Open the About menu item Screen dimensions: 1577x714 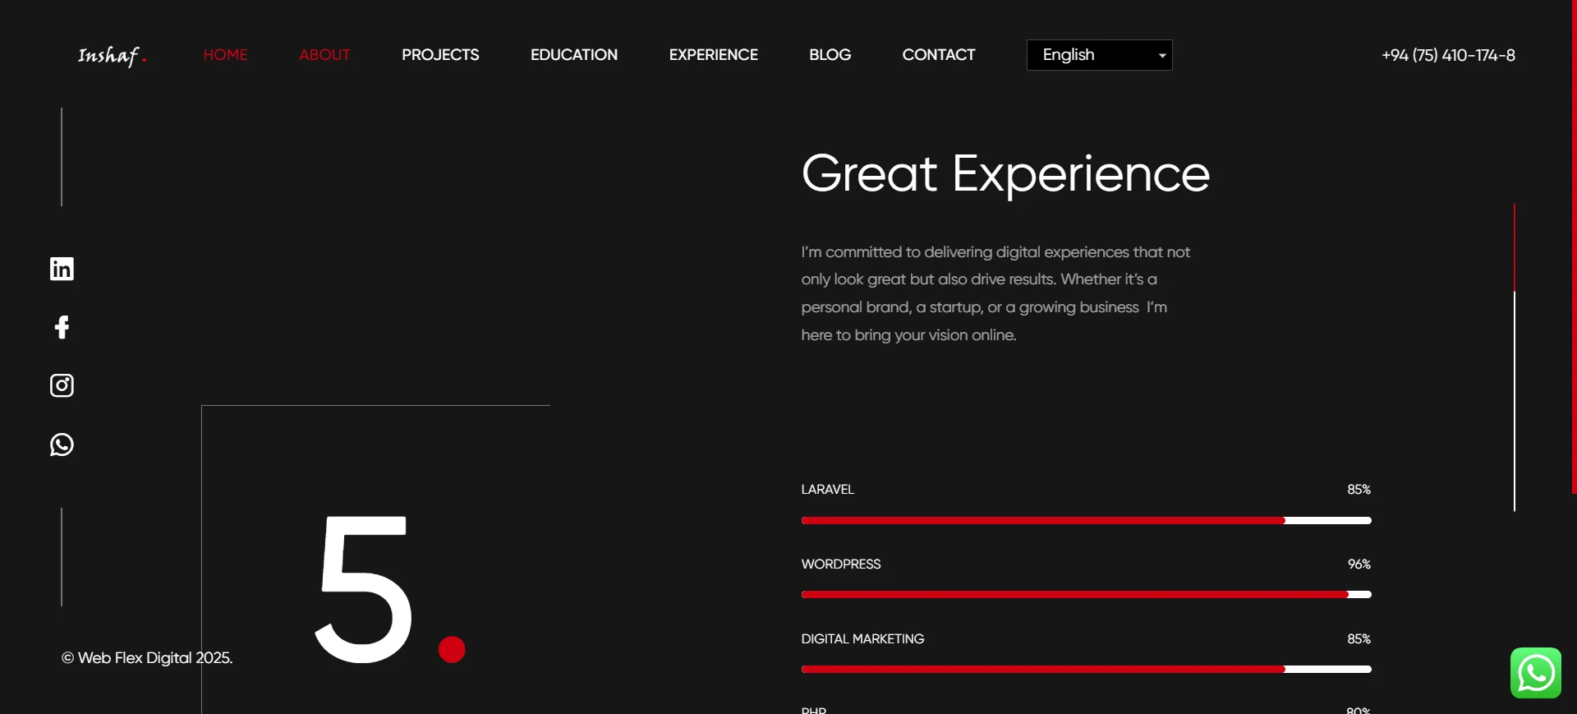(x=324, y=55)
